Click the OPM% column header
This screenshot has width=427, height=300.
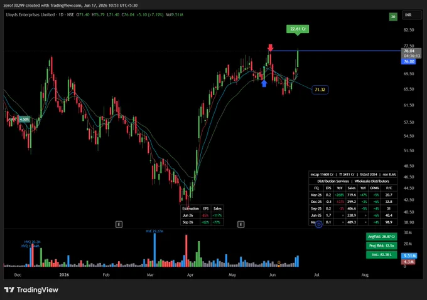(374, 188)
